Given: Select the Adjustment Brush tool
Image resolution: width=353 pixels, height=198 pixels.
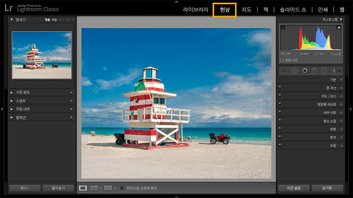Looking at the screenshot, I should click(336, 71).
